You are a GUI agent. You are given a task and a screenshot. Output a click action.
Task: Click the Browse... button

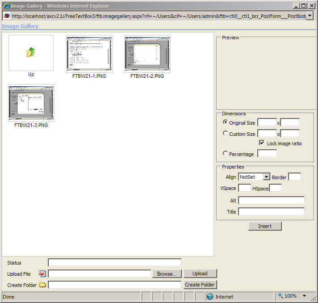(x=167, y=274)
